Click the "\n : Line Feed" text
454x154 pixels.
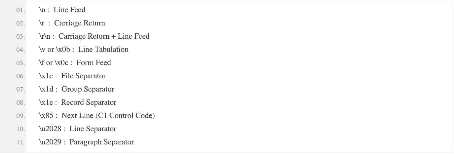pyautogui.click(x=62, y=10)
